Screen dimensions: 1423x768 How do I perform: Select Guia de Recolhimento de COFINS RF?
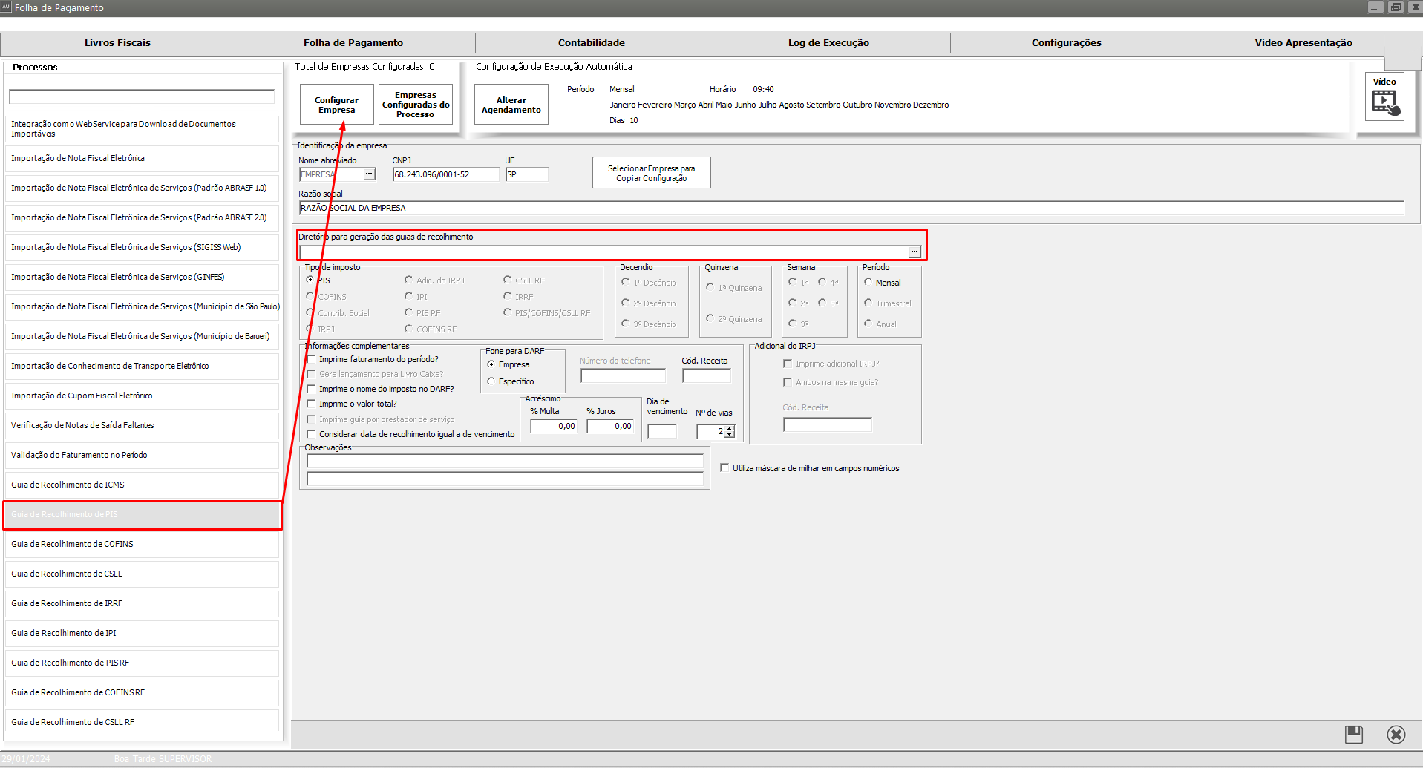click(142, 693)
